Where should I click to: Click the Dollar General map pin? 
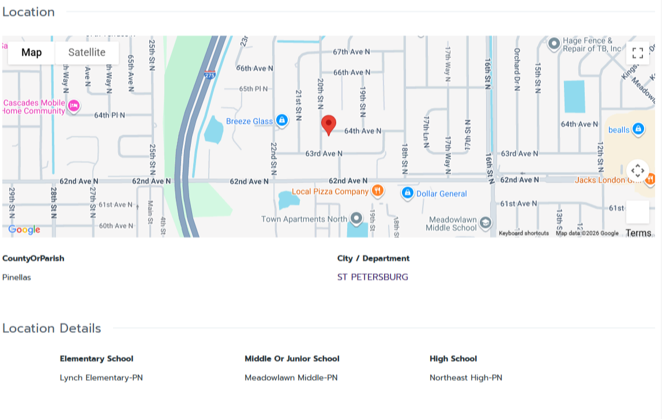coord(408,193)
